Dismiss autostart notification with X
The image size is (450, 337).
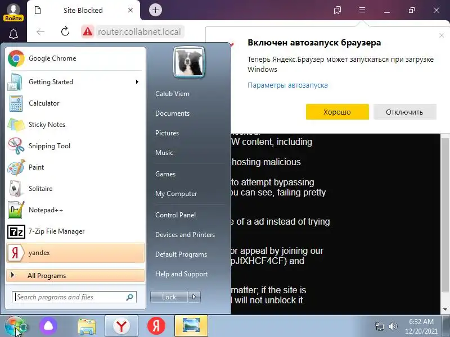pos(442,35)
